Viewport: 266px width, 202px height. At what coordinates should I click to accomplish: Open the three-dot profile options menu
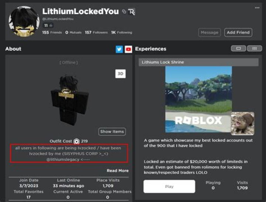[x=257, y=8]
